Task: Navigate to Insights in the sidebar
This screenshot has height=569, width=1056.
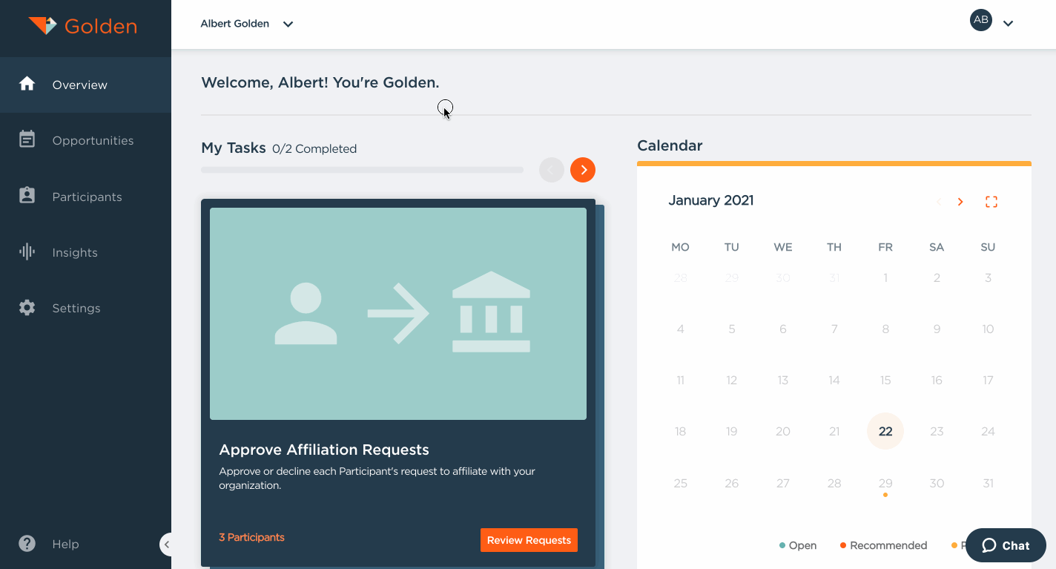Action: pyautogui.click(x=75, y=252)
